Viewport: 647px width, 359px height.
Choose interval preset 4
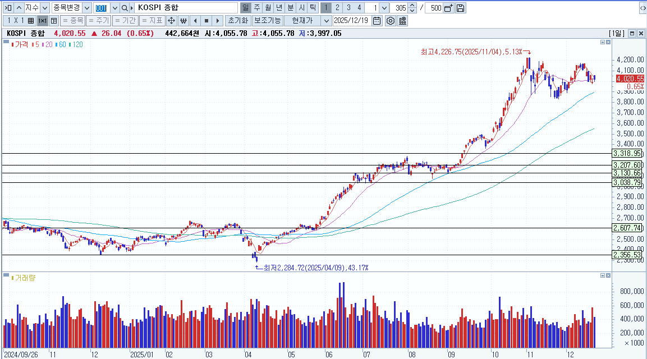pos(359,8)
